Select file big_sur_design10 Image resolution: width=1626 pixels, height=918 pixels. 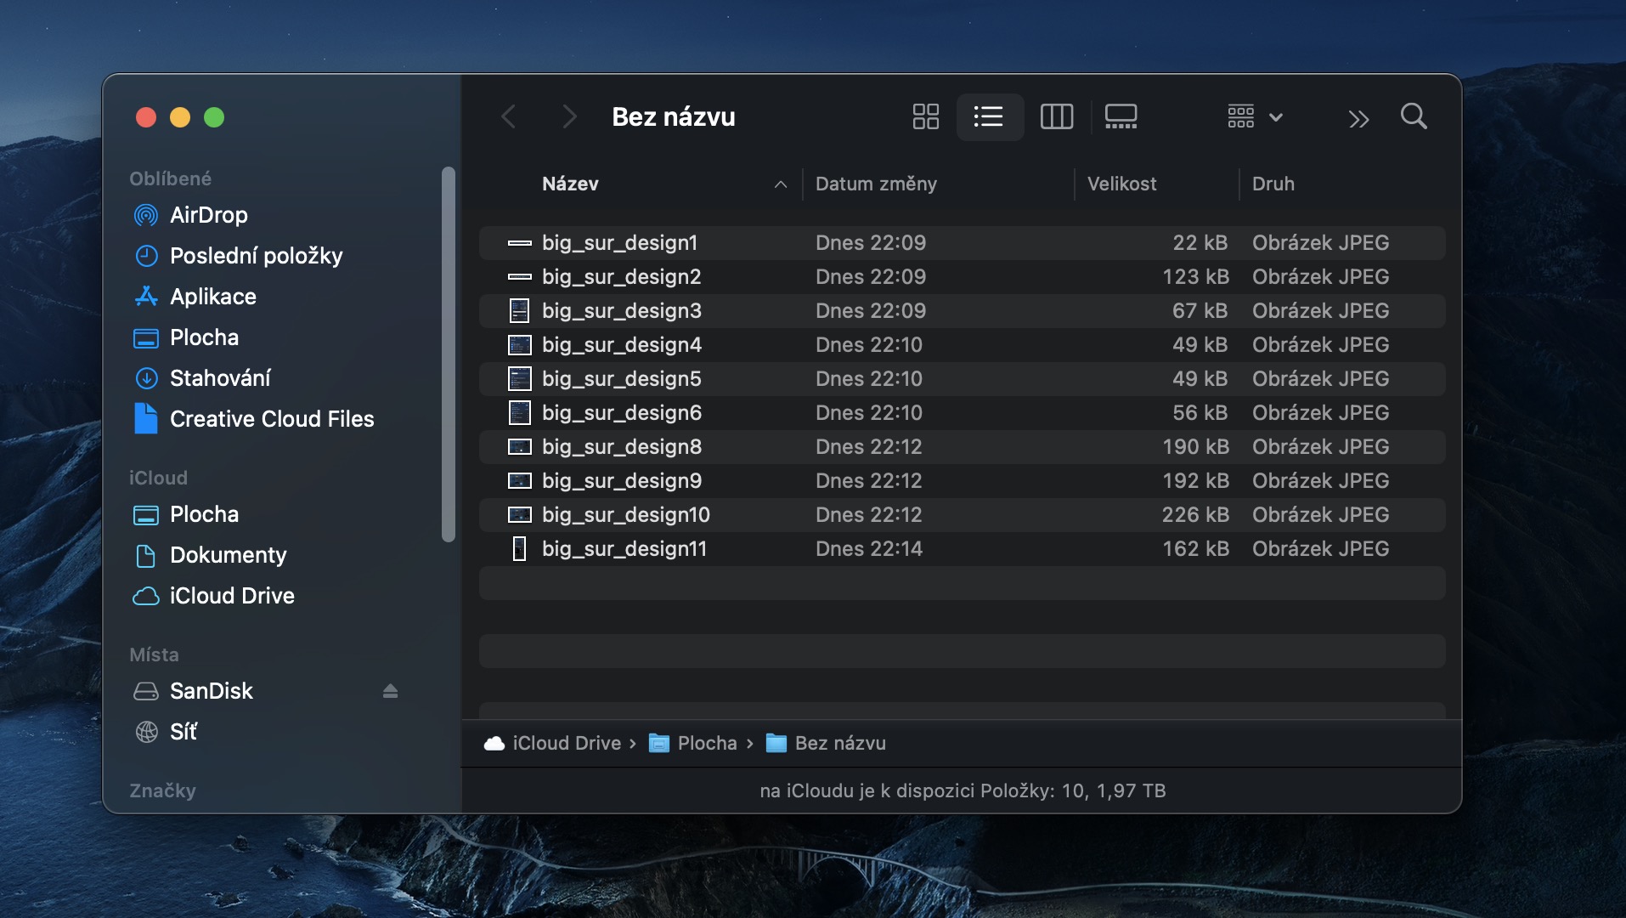pyautogui.click(x=962, y=514)
